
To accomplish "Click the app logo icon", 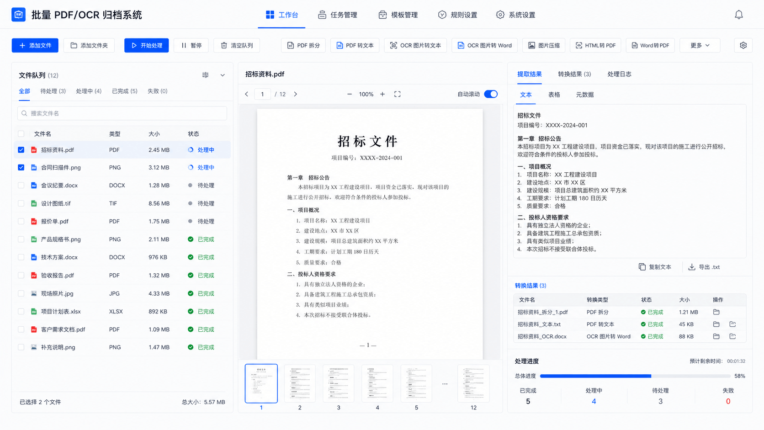I will [x=19, y=15].
